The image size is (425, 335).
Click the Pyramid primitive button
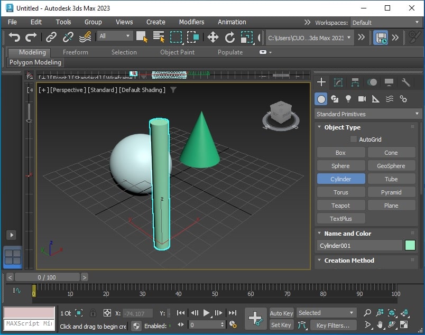click(391, 192)
